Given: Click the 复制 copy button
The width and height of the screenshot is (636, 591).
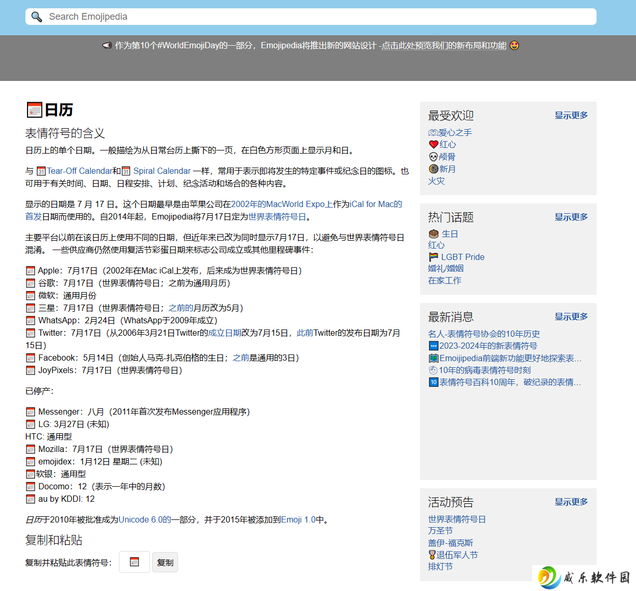Looking at the screenshot, I should [x=165, y=562].
